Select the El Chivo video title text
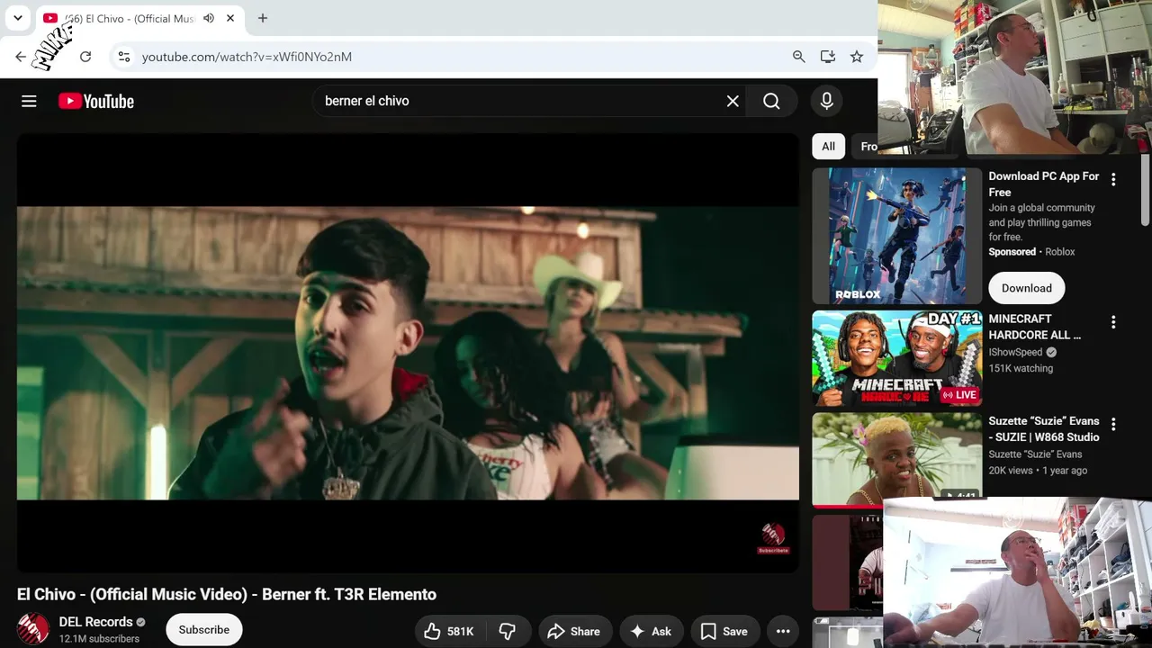 pyautogui.click(x=227, y=594)
